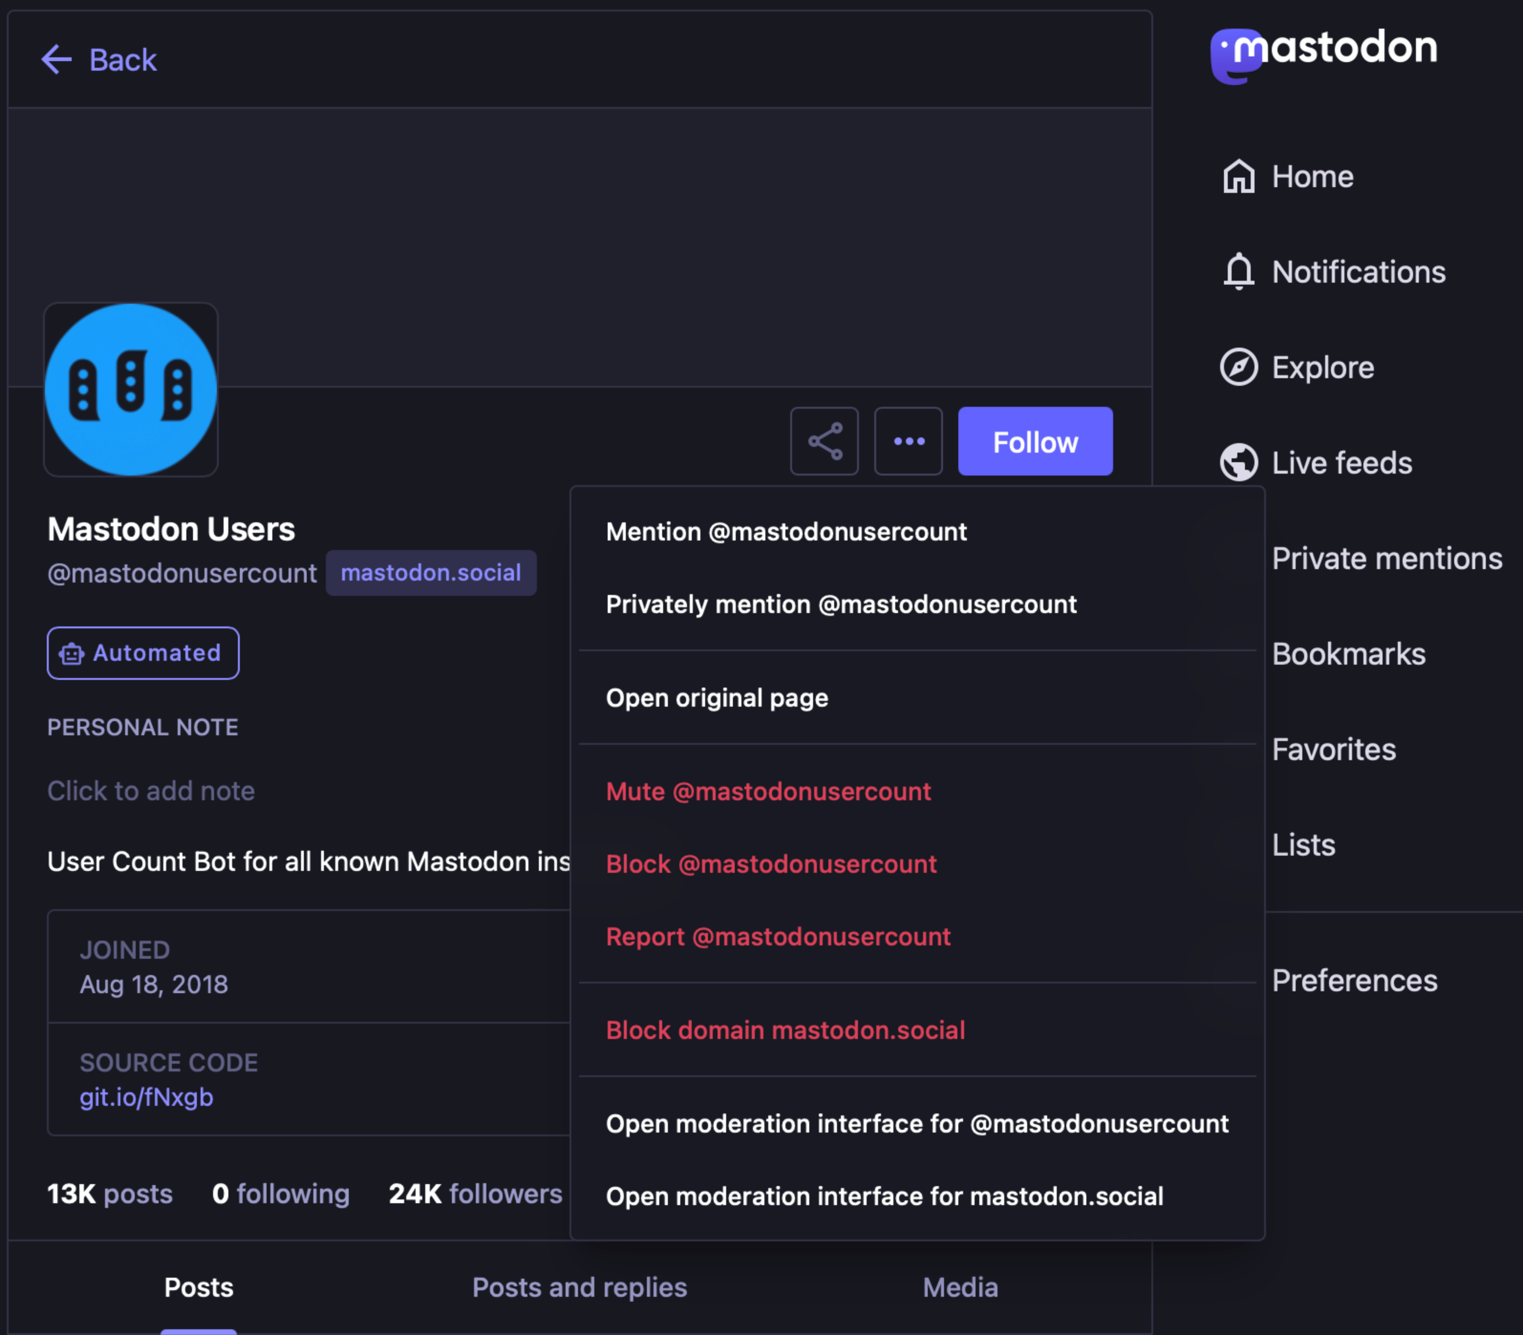This screenshot has width=1523, height=1335.
Task: Report @mastodonusercount user
Action: [777, 936]
